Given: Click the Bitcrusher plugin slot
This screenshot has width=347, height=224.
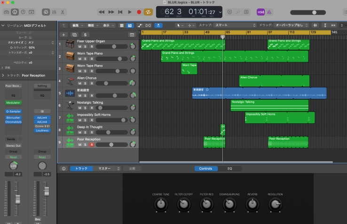Looking at the screenshot, I should pos(14,118).
